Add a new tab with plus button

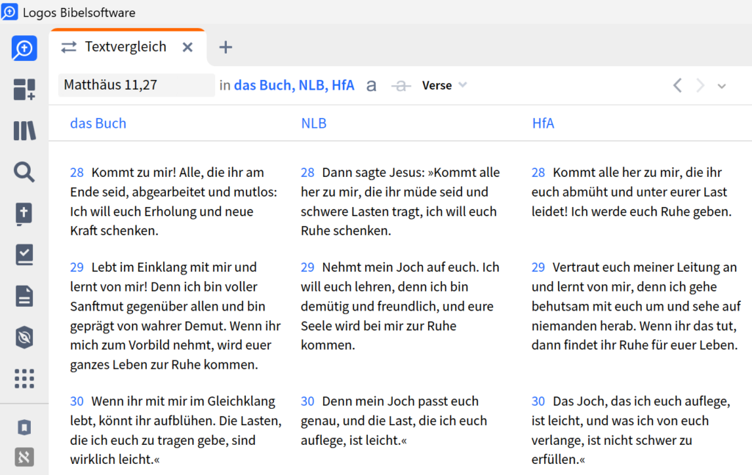225,47
